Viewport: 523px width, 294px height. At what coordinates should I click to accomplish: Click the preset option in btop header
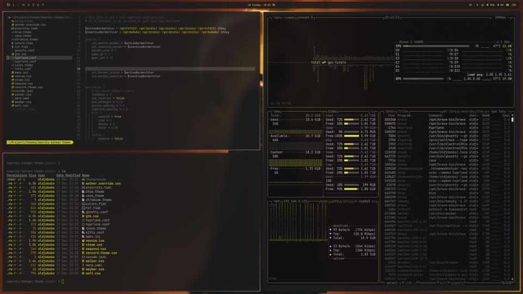point(306,17)
